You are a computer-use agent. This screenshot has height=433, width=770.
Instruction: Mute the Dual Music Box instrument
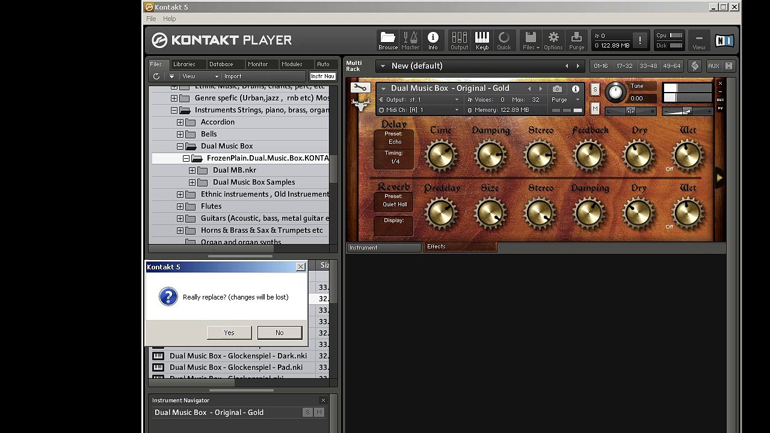pyautogui.click(x=595, y=108)
